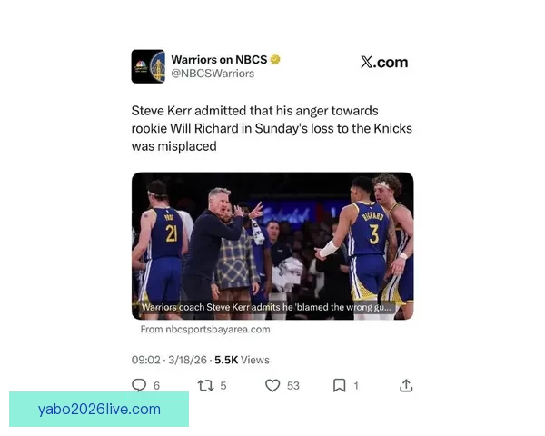Open the share upload icon
This screenshot has width=545, height=436.
406,385
